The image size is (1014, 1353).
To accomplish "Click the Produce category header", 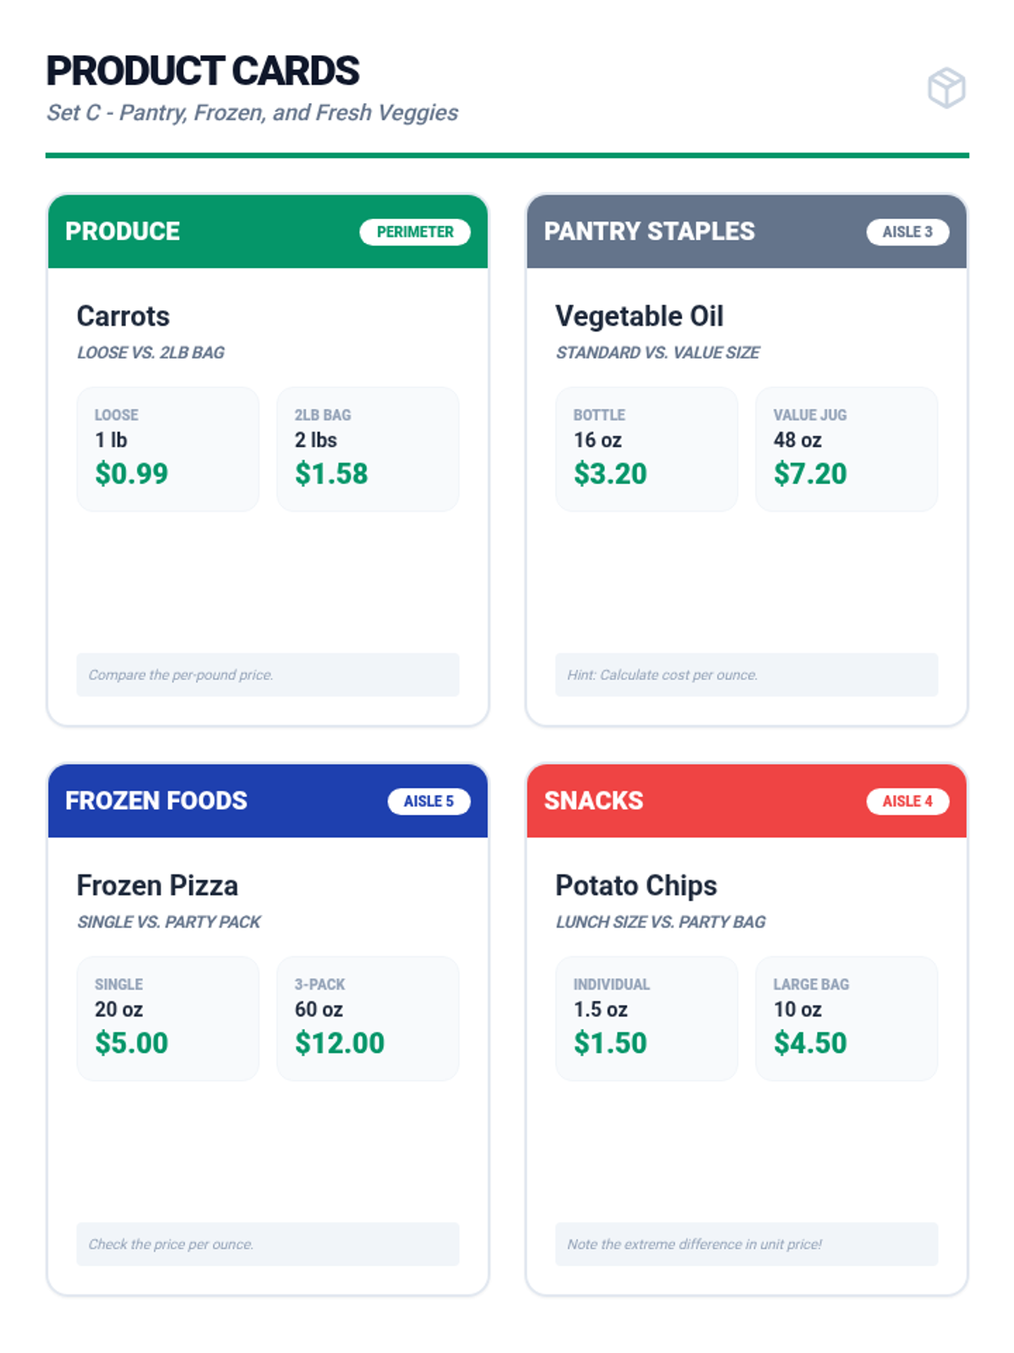I will tap(123, 232).
